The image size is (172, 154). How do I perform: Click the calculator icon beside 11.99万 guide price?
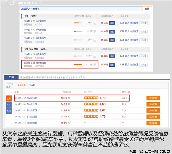95,23
